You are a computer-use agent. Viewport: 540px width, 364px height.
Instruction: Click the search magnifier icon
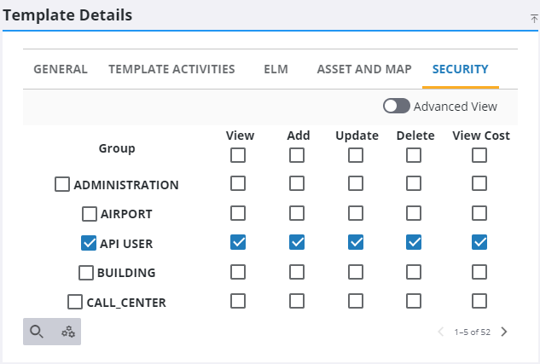(x=37, y=332)
